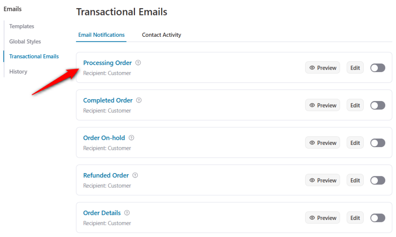
Task: Click the eye icon in Order On-hold Preview
Action: [312, 143]
